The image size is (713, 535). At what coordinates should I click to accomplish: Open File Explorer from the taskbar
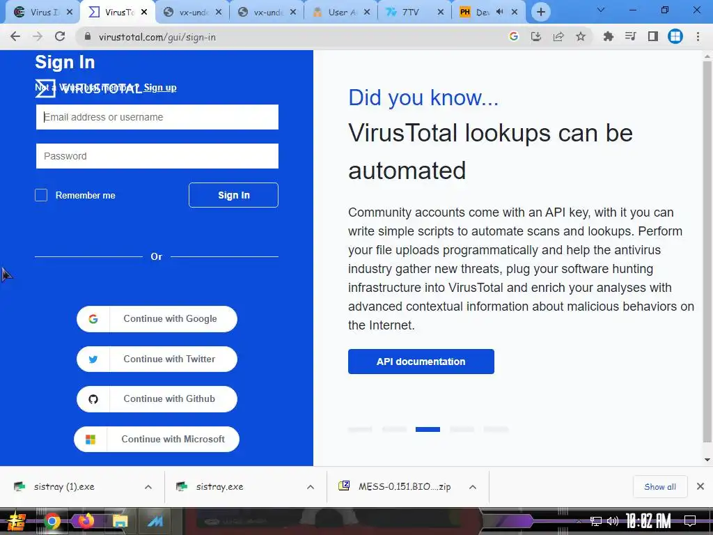pos(120,521)
